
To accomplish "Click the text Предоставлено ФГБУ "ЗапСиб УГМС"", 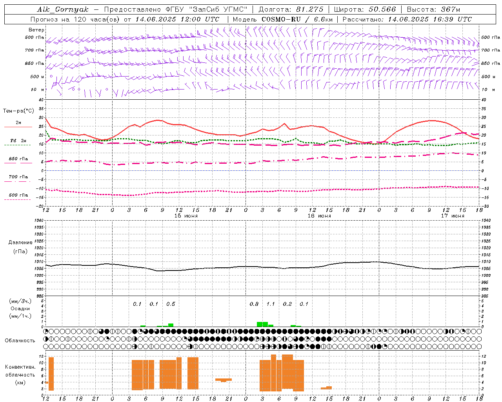I will click(176, 9).
